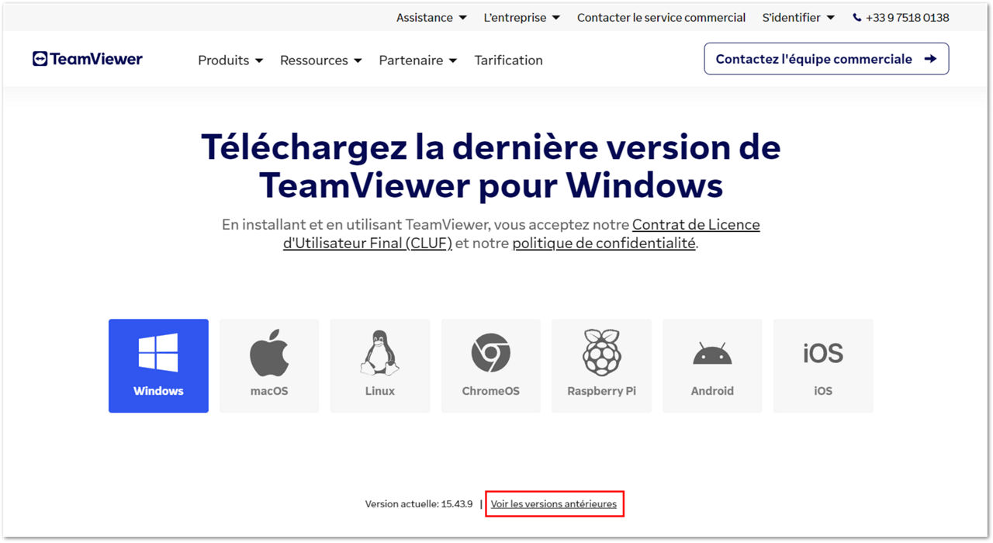Select the Linux penguin tile
Image resolution: width=993 pixels, height=543 pixels.
click(x=380, y=365)
